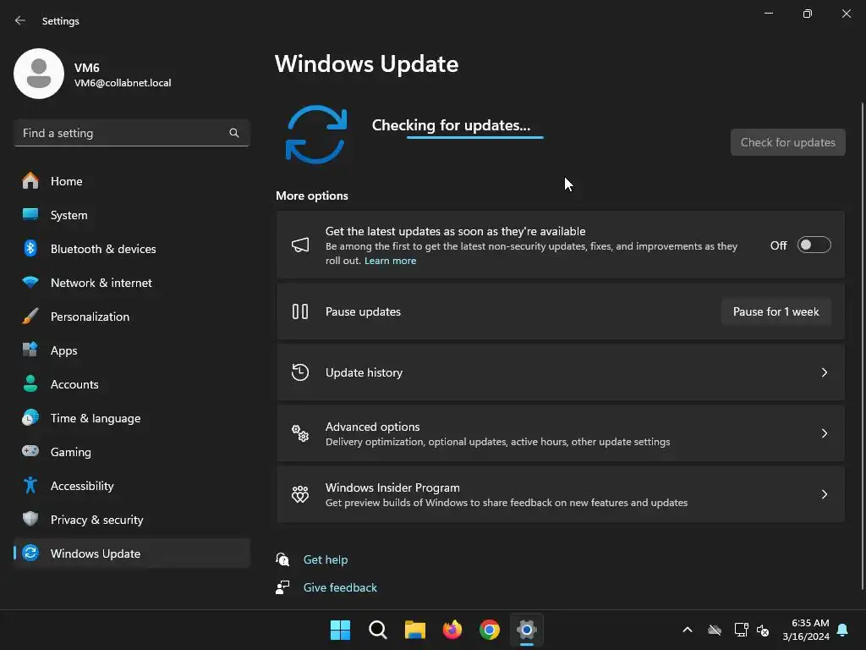Screen dimensions: 866x650
Task: Open System settings
Action: [131, 214]
